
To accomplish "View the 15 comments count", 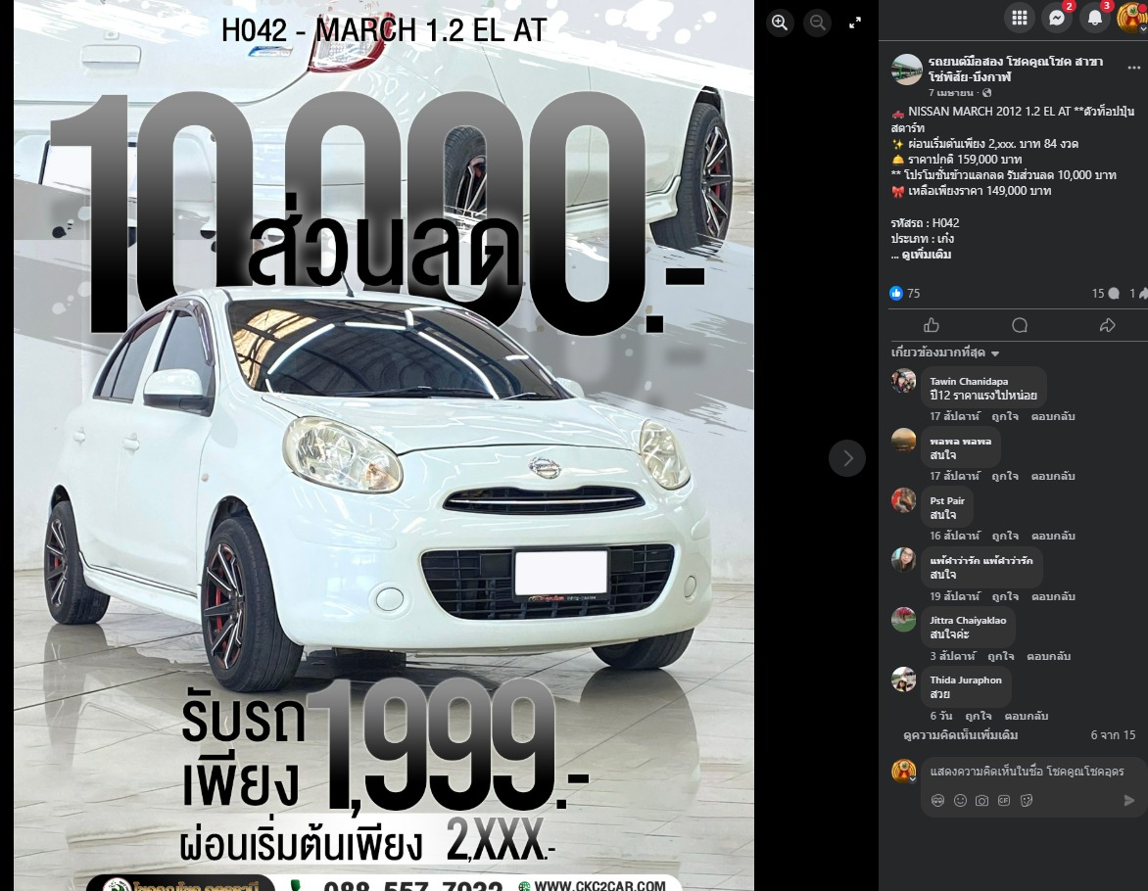I will pos(1106,293).
